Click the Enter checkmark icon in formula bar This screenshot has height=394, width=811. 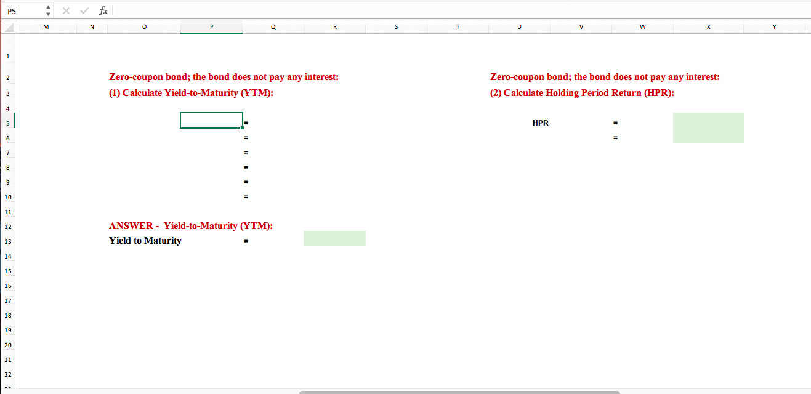tap(84, 10)
